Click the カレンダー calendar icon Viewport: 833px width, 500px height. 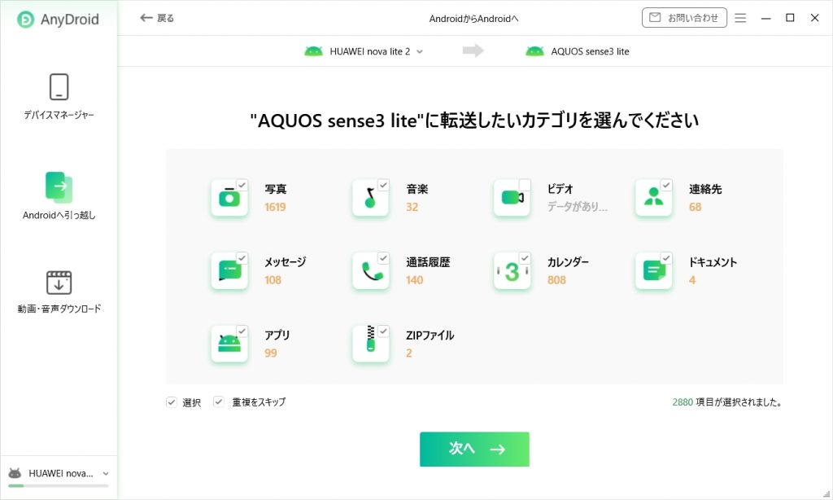(x=512, y=270)
